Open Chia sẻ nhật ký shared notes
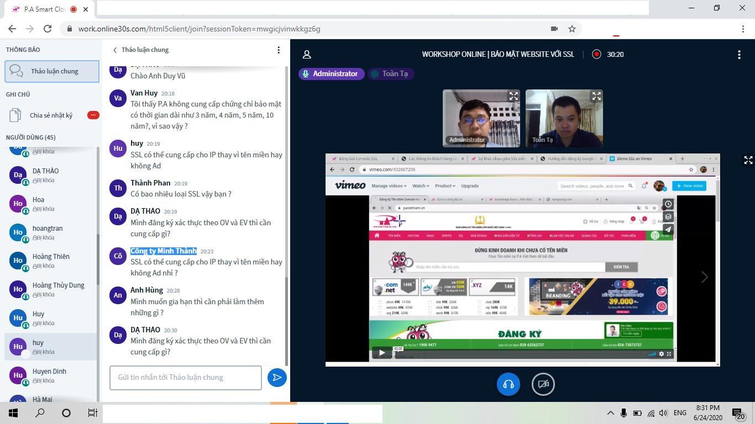Image resolution: width=755 pixels, height=424 pixels. (x=51, y=115)
